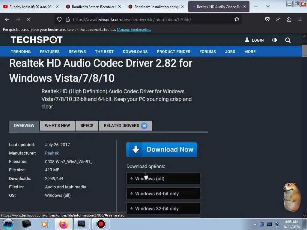Choose the Windows 32-bit only download
The height and width of the screenshot is (230, 307).
163,208
